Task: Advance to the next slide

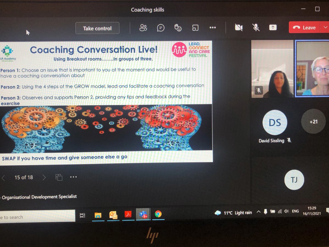Action: pyautogui.click(x=44, y=178)
